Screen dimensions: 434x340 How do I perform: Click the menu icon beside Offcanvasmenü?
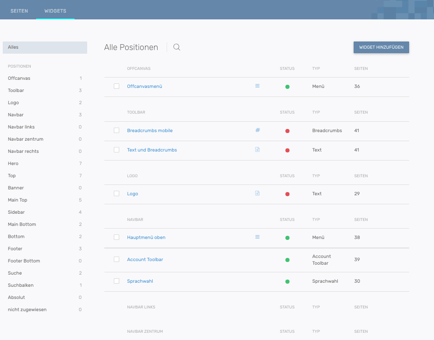[x=257, y=86]
